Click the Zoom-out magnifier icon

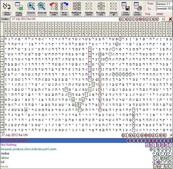(x=41, y=6)
